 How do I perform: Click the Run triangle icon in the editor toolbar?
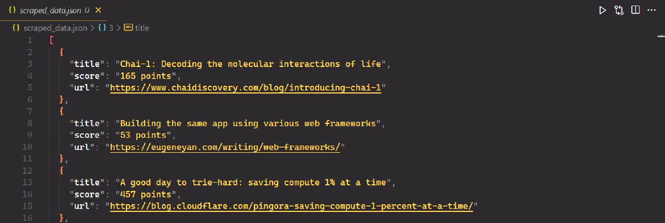tap(602, 10)
